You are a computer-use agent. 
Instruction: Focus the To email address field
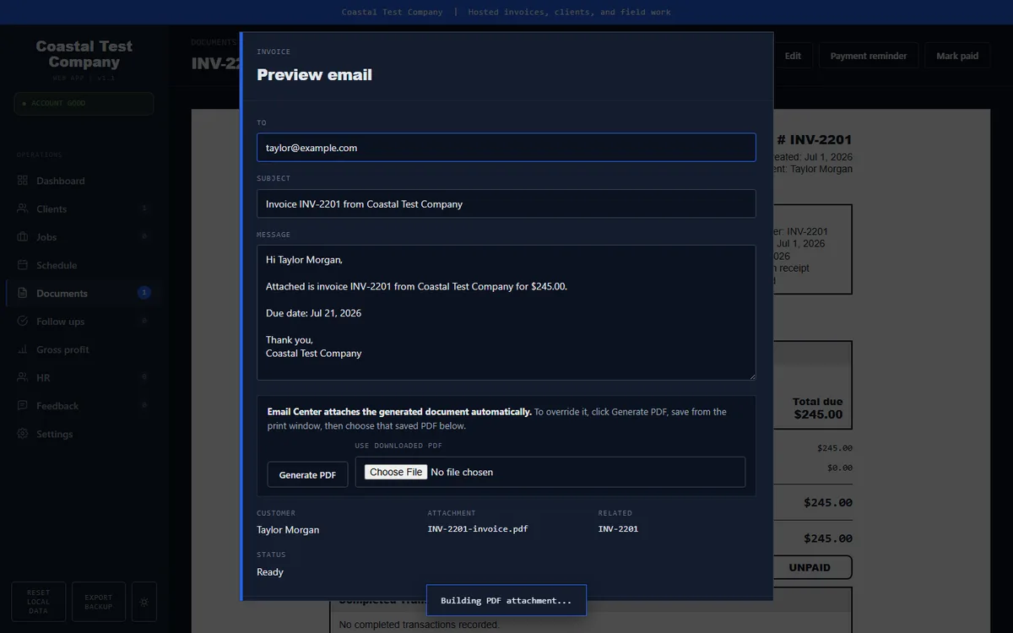pyautogui.click(x=506, y=147)
